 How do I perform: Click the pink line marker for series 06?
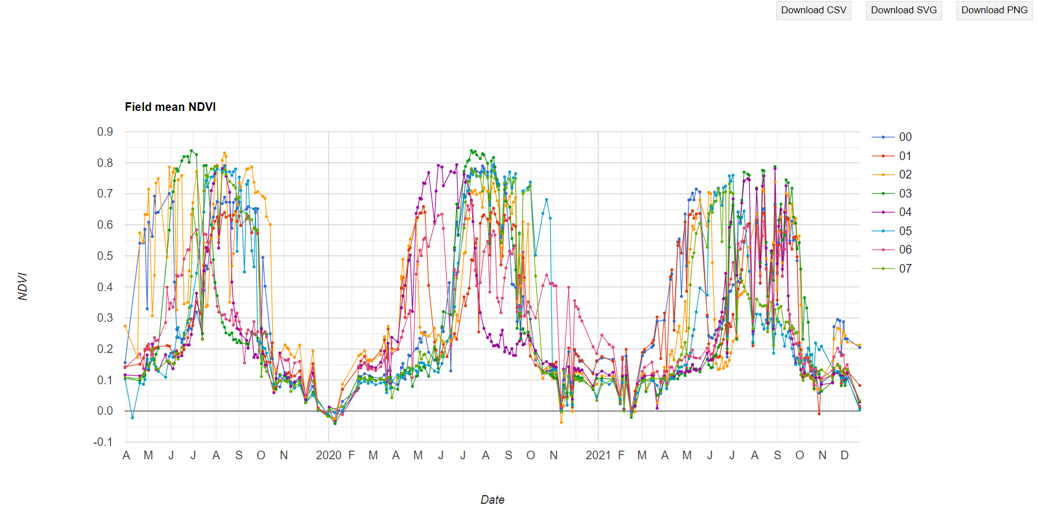coord(883,250)
